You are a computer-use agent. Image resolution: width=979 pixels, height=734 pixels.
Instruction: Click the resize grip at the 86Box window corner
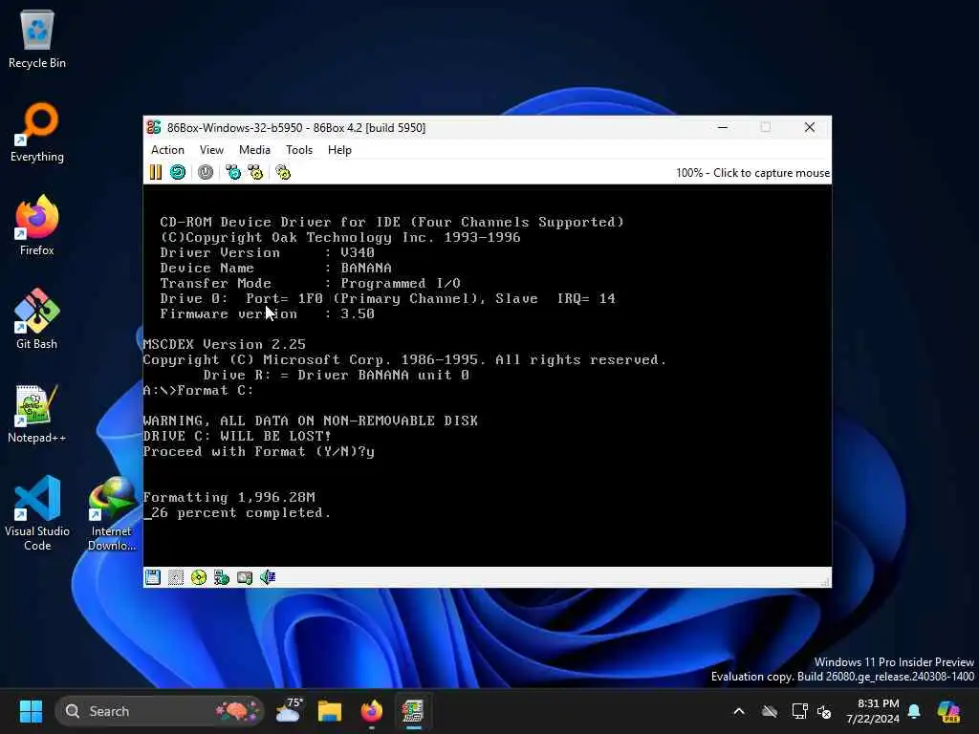[x=825, y=582]
